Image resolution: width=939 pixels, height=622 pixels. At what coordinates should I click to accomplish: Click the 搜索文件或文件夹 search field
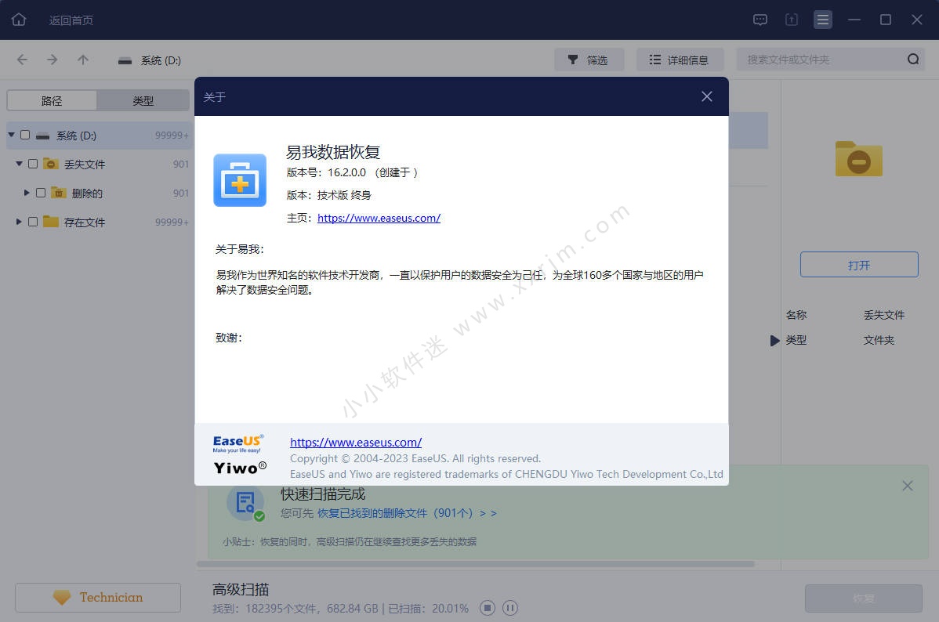coord(830,60)
